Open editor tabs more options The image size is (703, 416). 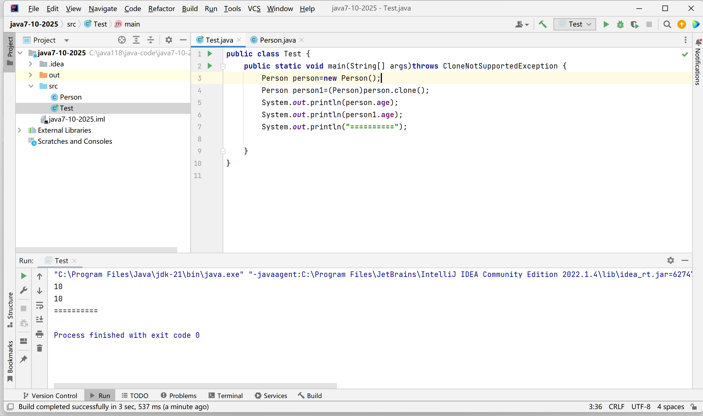pos(685,40)
